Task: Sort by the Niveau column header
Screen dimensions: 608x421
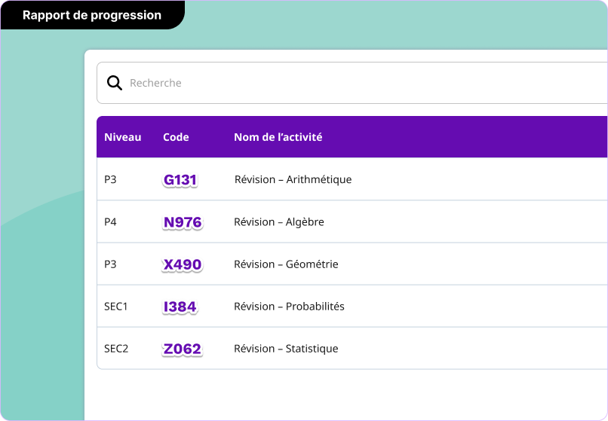Action: coord(123,137)
